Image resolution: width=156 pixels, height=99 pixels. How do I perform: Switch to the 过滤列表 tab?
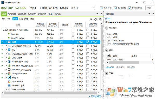pos(22,14)
